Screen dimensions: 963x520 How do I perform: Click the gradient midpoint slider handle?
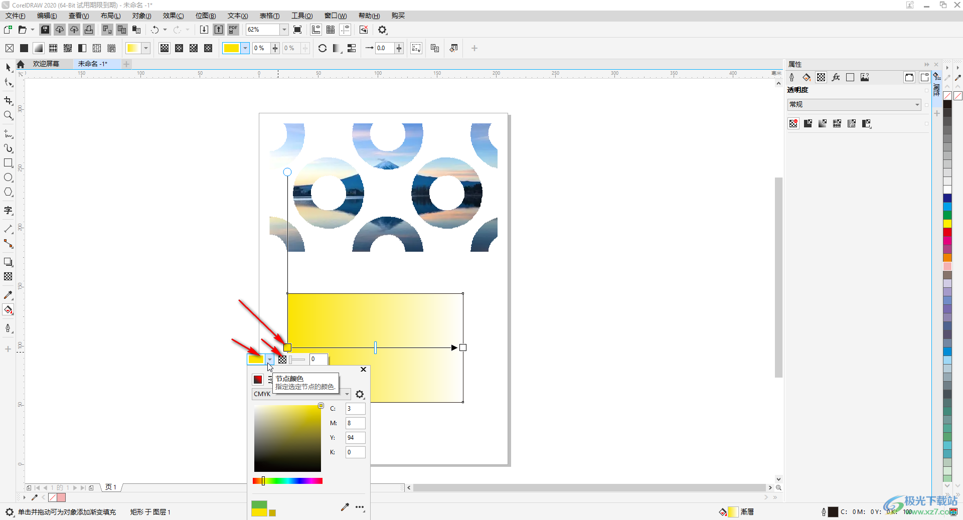click(375, 348)
